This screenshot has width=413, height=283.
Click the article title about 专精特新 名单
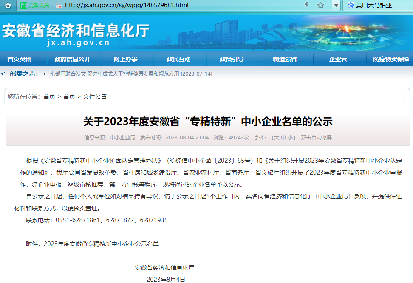208,122
